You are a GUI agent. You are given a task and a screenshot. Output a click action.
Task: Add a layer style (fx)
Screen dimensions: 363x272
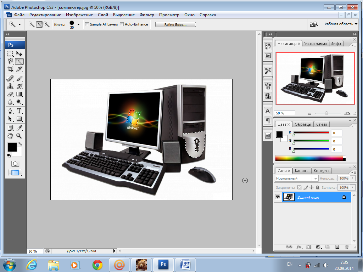point(299,247)
